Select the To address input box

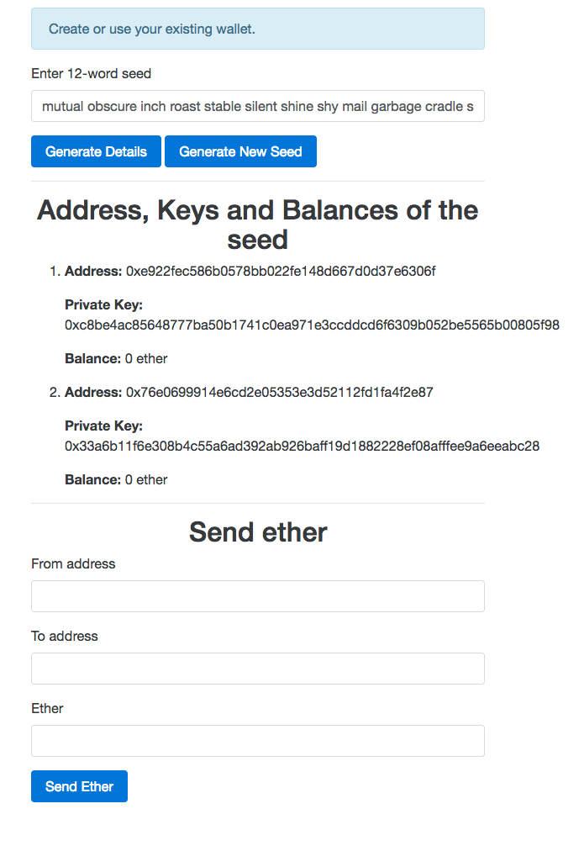pyautogui.click(x=257, y=669)
